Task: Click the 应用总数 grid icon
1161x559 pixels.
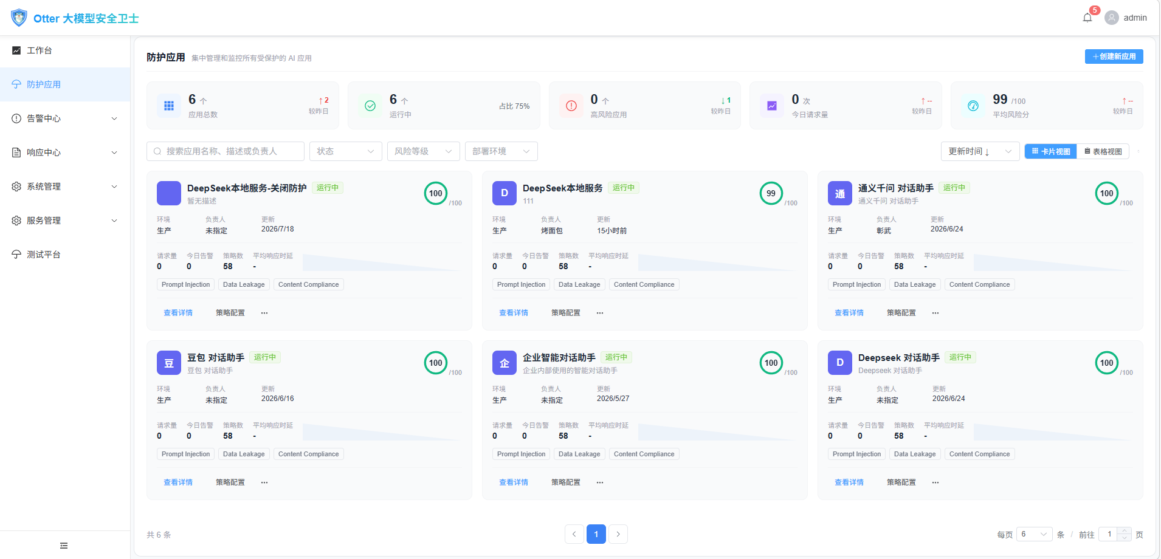Action: pyautogui.click(x=169, y=106)
